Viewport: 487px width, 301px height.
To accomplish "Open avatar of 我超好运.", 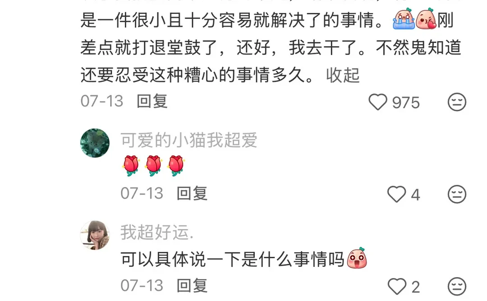I will pos(95,235).
